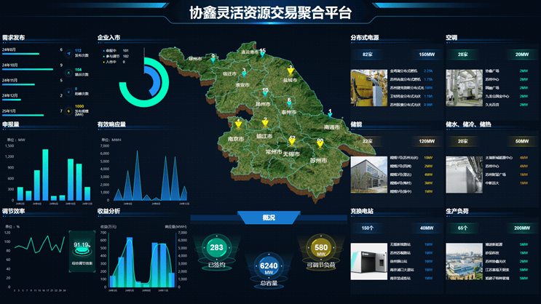
Task: Select the Suzhou yellow map pin
Action: [x=320, y=143]
